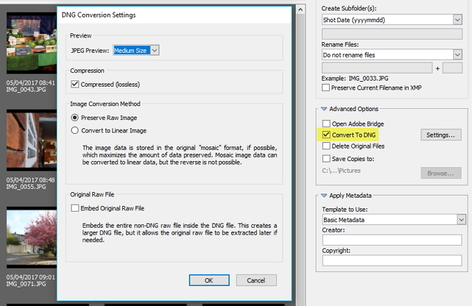Select Preserve Raw Image radio option
This screenshot has height=306, width=472.
tap(75, 117)
